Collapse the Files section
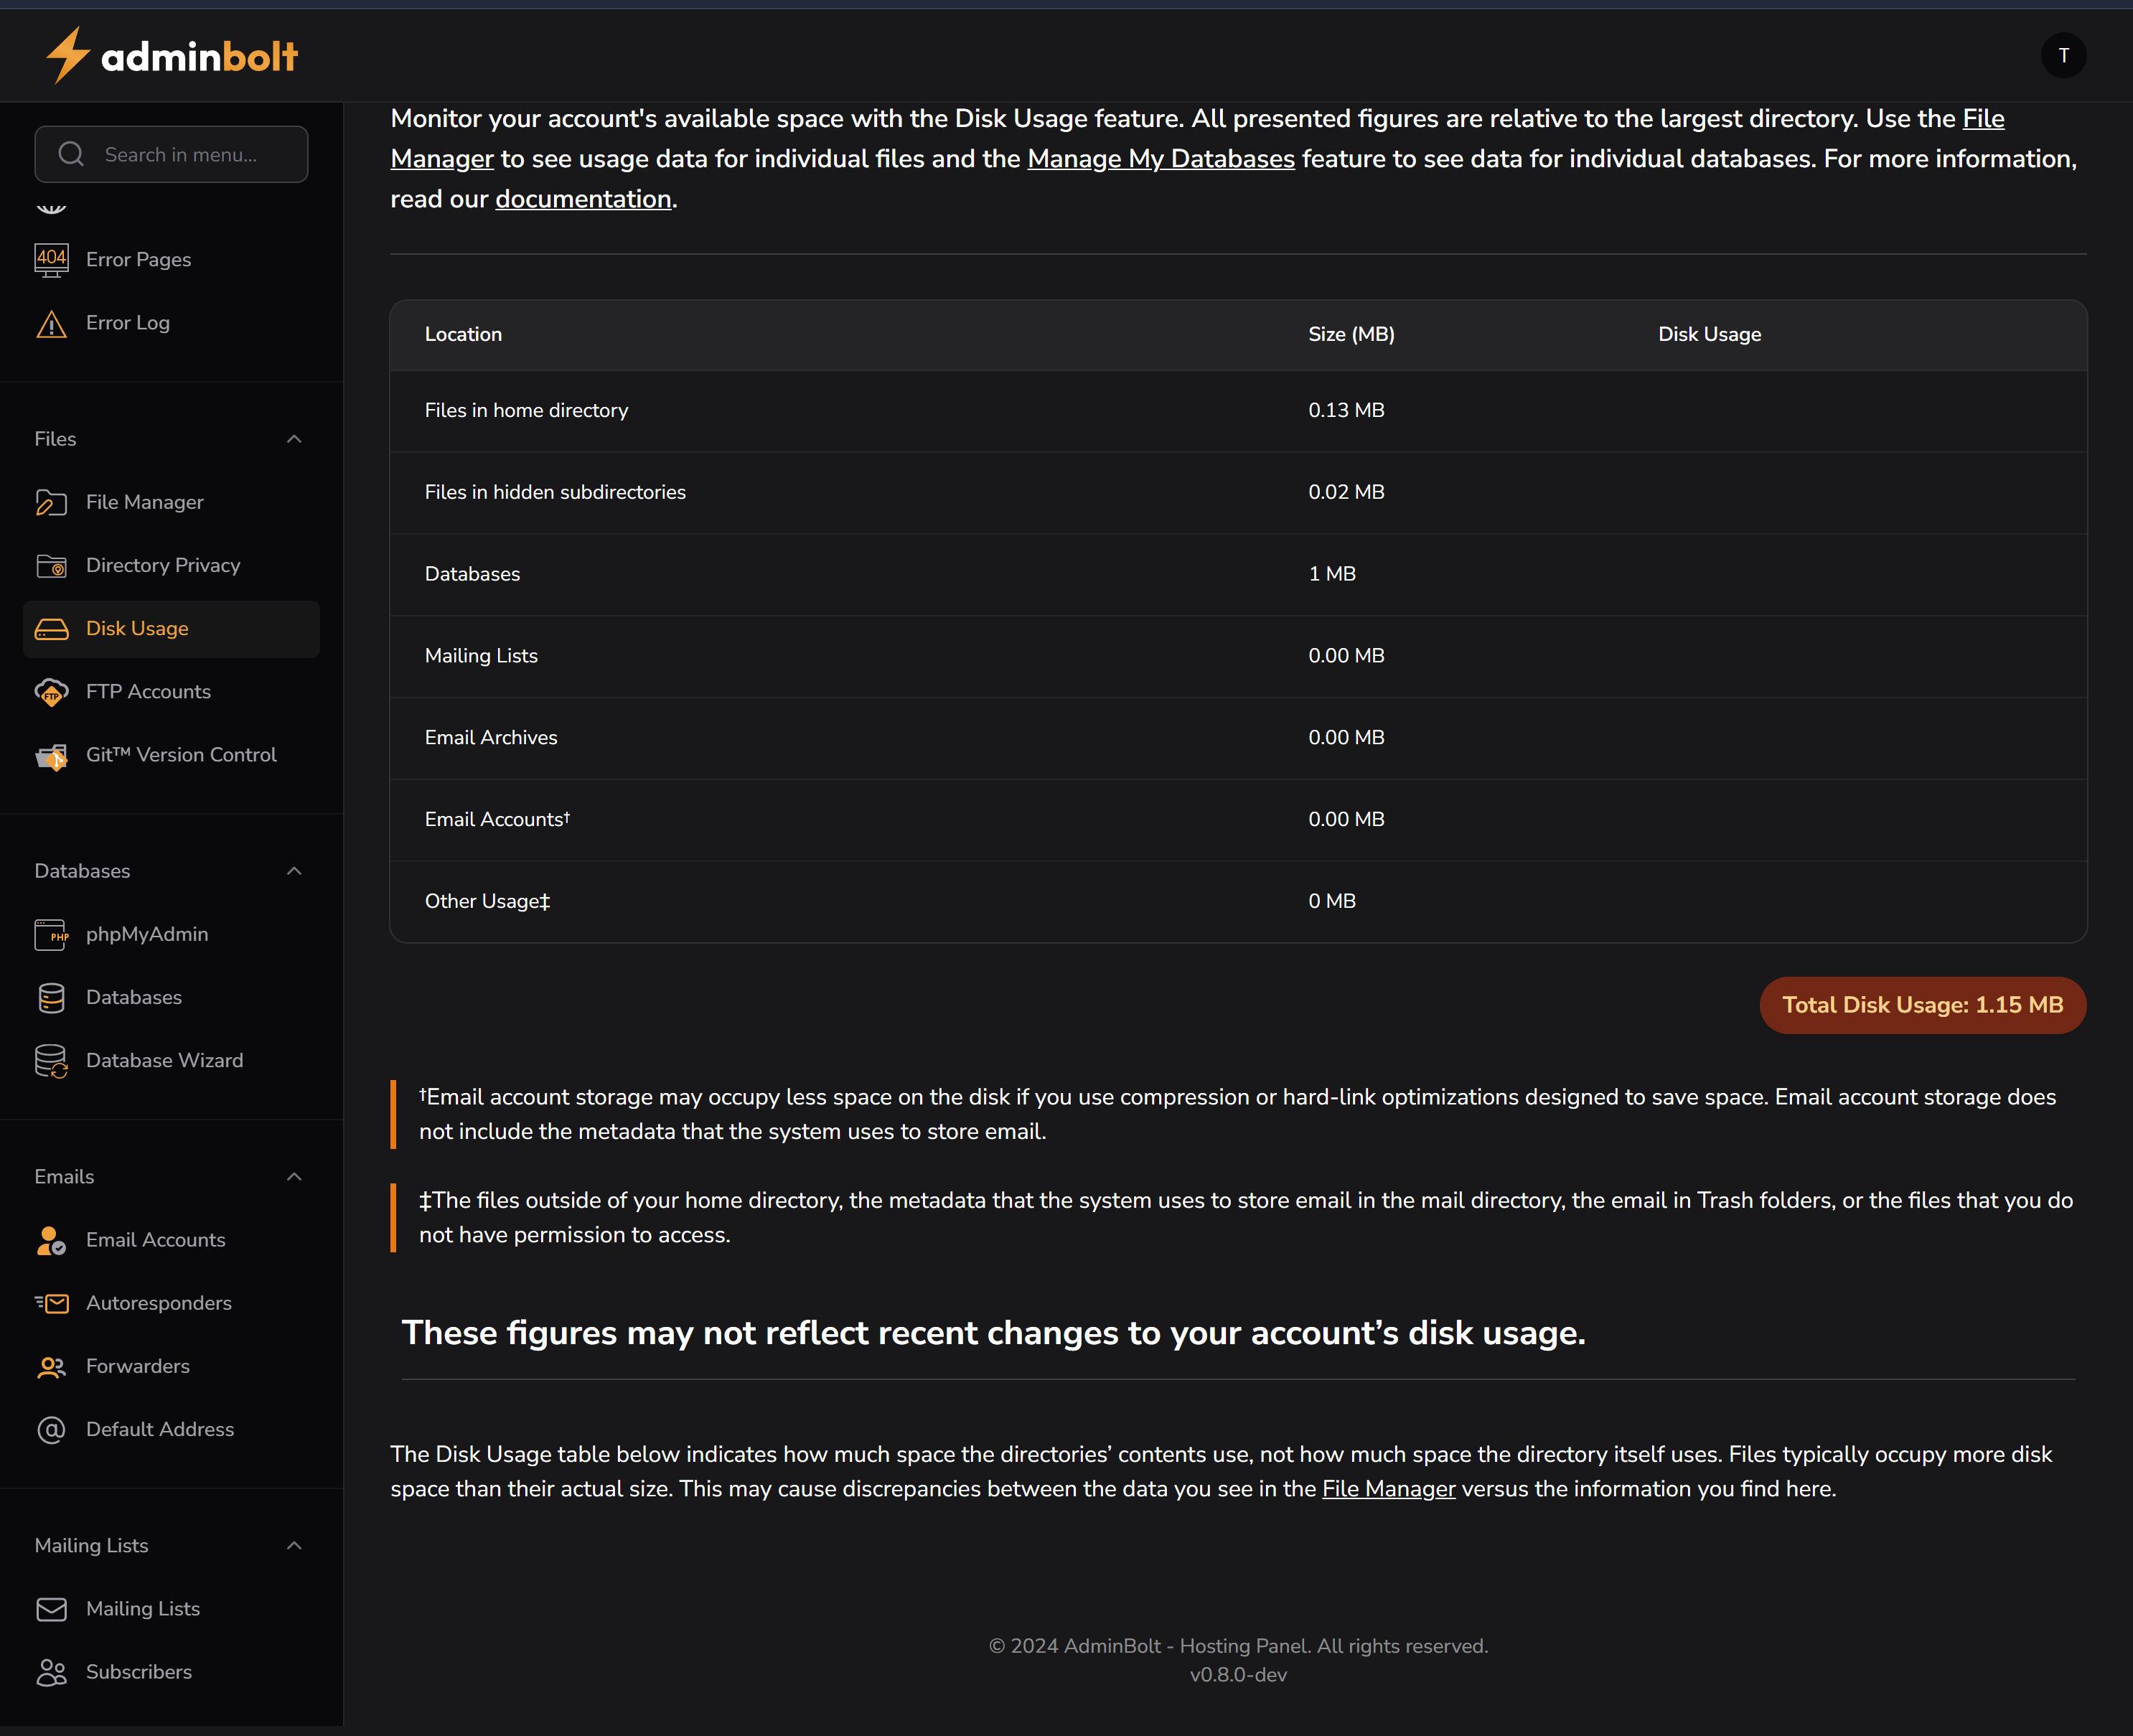The image size is (2133, 1736). 293,438
